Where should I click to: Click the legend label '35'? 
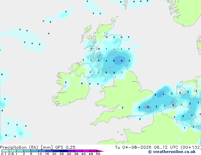(76, 154)
